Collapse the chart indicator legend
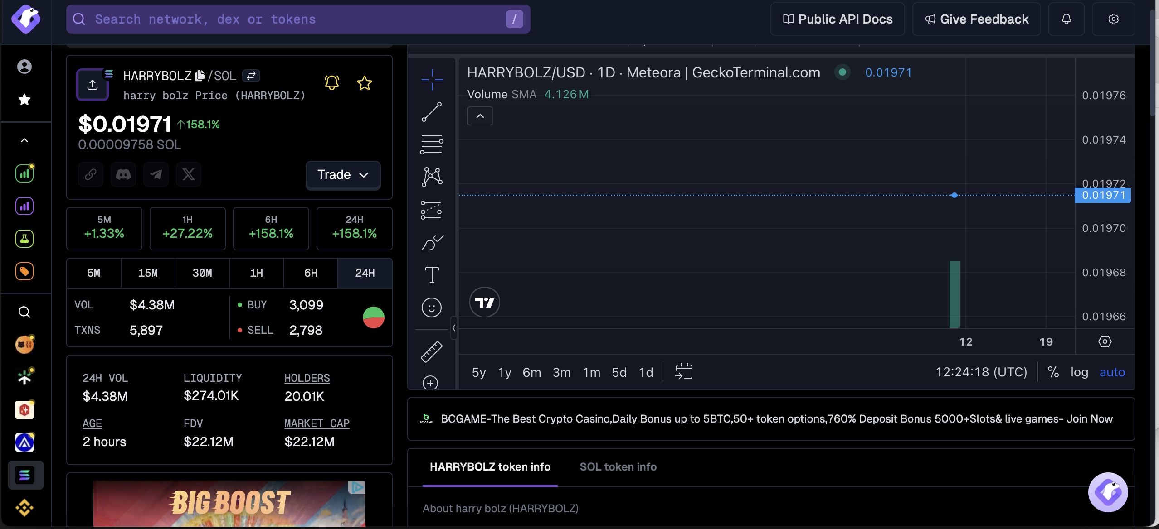The width and height of the screenshot is (1159, 529). point(480,116)
